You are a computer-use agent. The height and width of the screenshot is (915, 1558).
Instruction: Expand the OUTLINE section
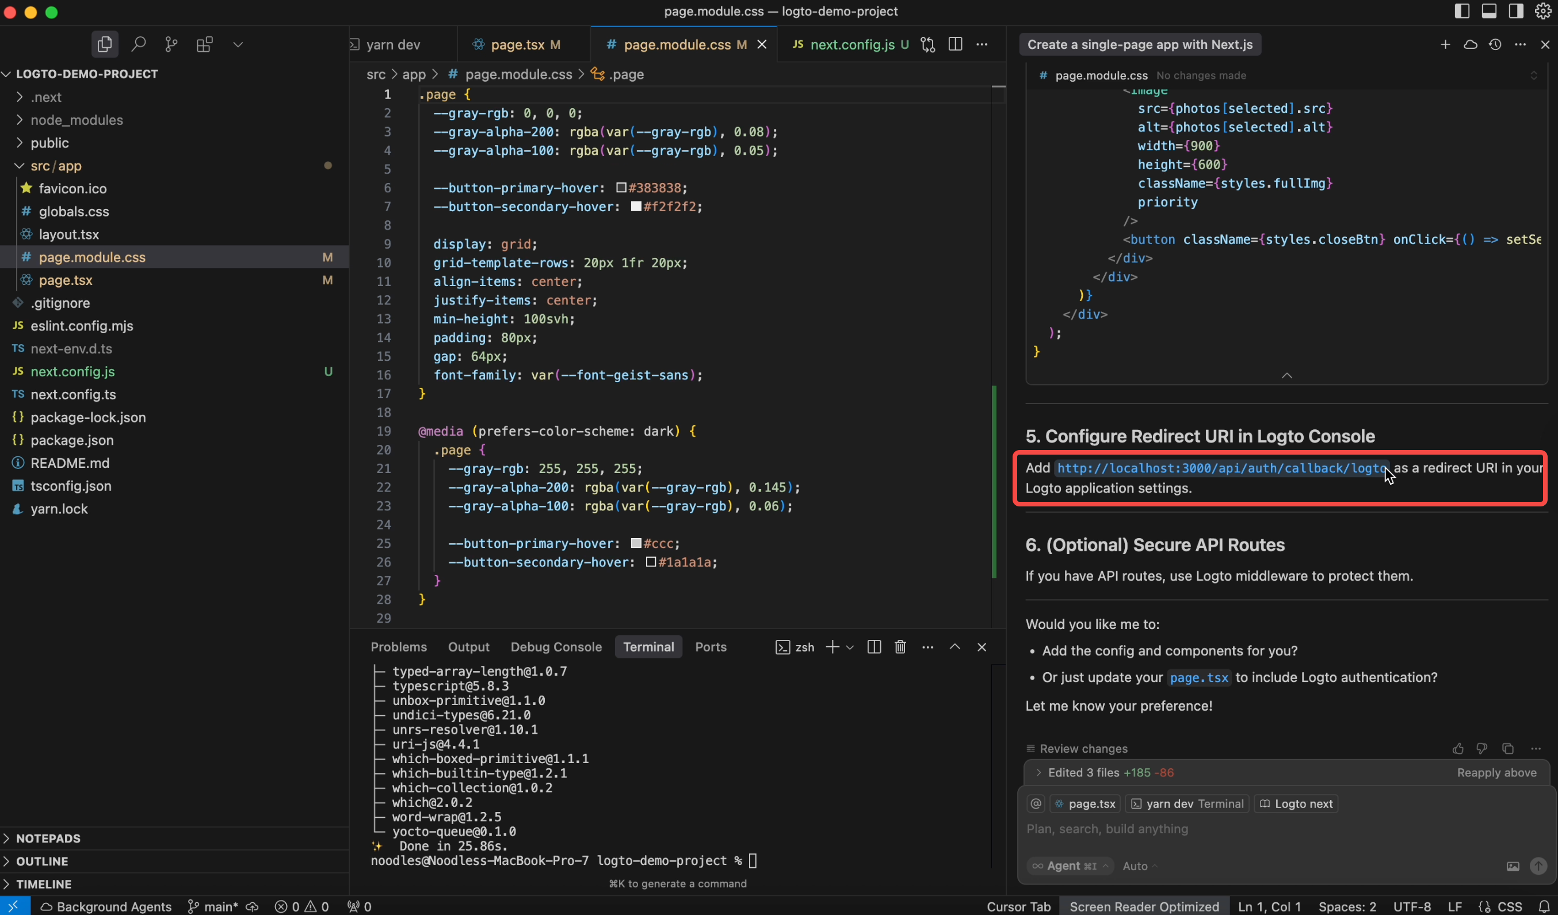click(x=175, y=861)
